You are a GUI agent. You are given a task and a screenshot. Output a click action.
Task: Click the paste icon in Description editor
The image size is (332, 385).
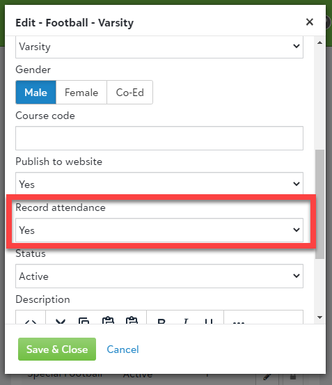108,320
